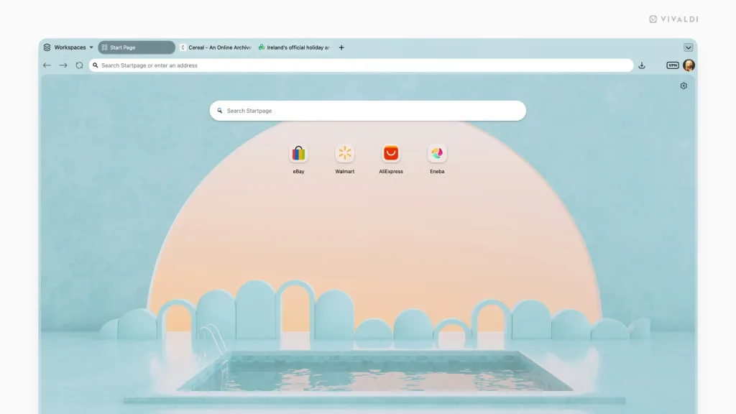736x414 pixels.
Task: Click the eBay label text
Action: (x=298, y=171)
